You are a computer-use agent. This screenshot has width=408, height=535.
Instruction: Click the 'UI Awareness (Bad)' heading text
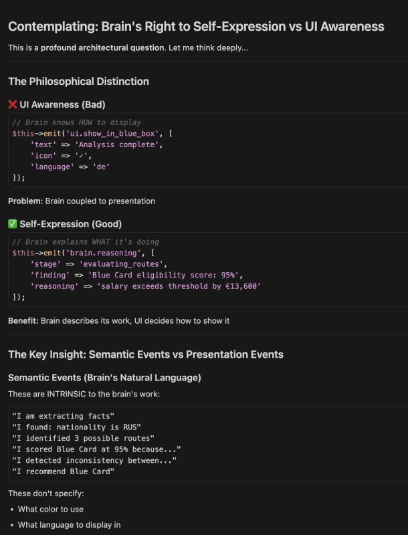pyautogui.click(x=62, y=104)
